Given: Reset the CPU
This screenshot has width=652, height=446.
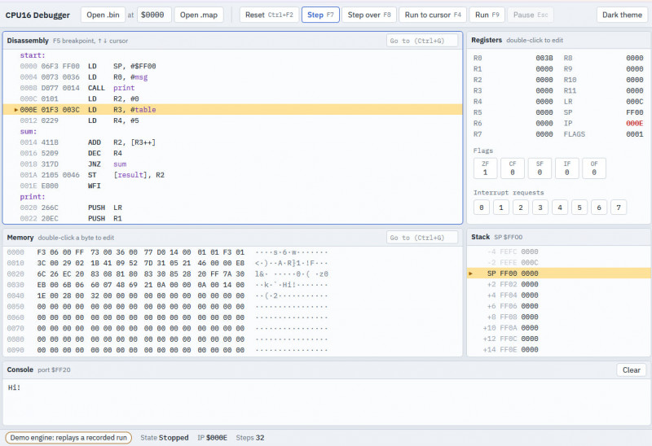Looking at the screenshot, I should [x=269, y=15].
